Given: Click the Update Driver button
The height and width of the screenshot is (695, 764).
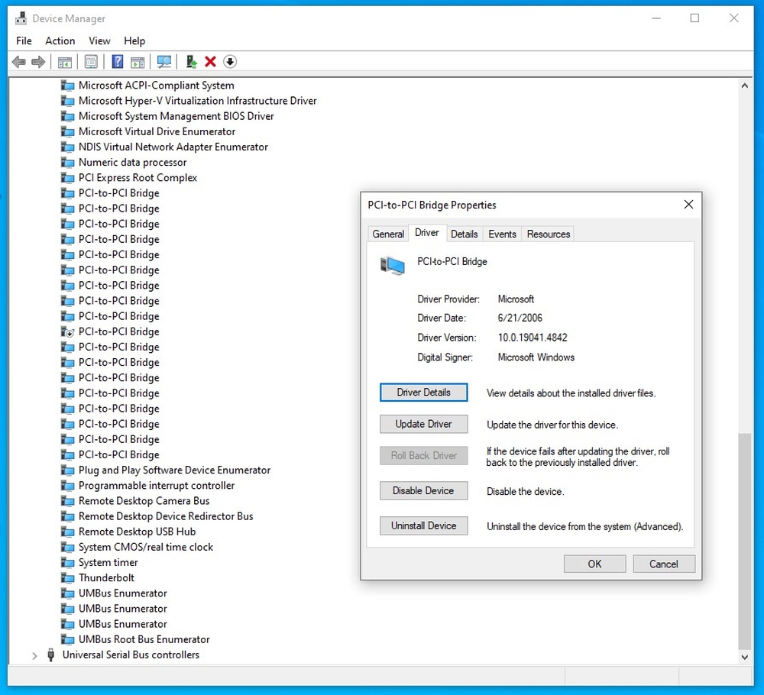Looking at the screenshot, I should coord(423,424).
